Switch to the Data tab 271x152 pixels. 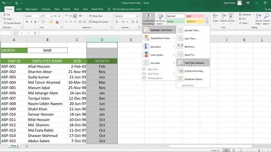[57, 9]
